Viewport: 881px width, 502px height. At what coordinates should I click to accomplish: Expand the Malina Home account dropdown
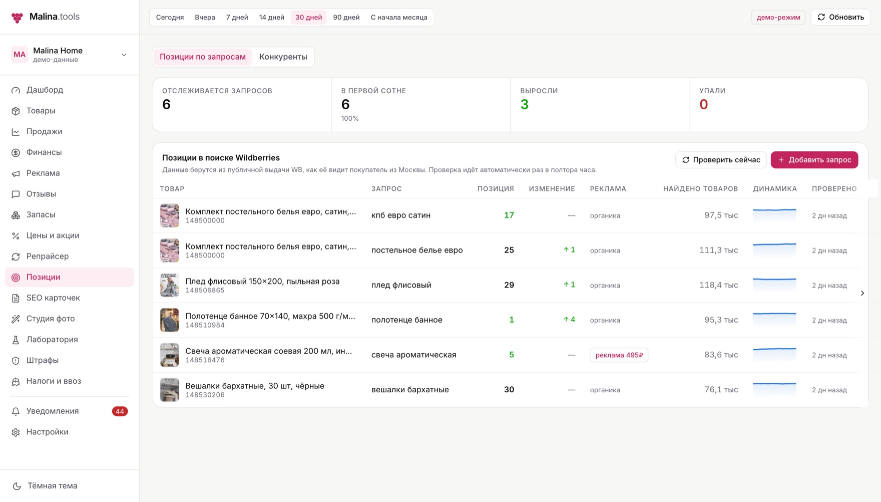(124, 55)
